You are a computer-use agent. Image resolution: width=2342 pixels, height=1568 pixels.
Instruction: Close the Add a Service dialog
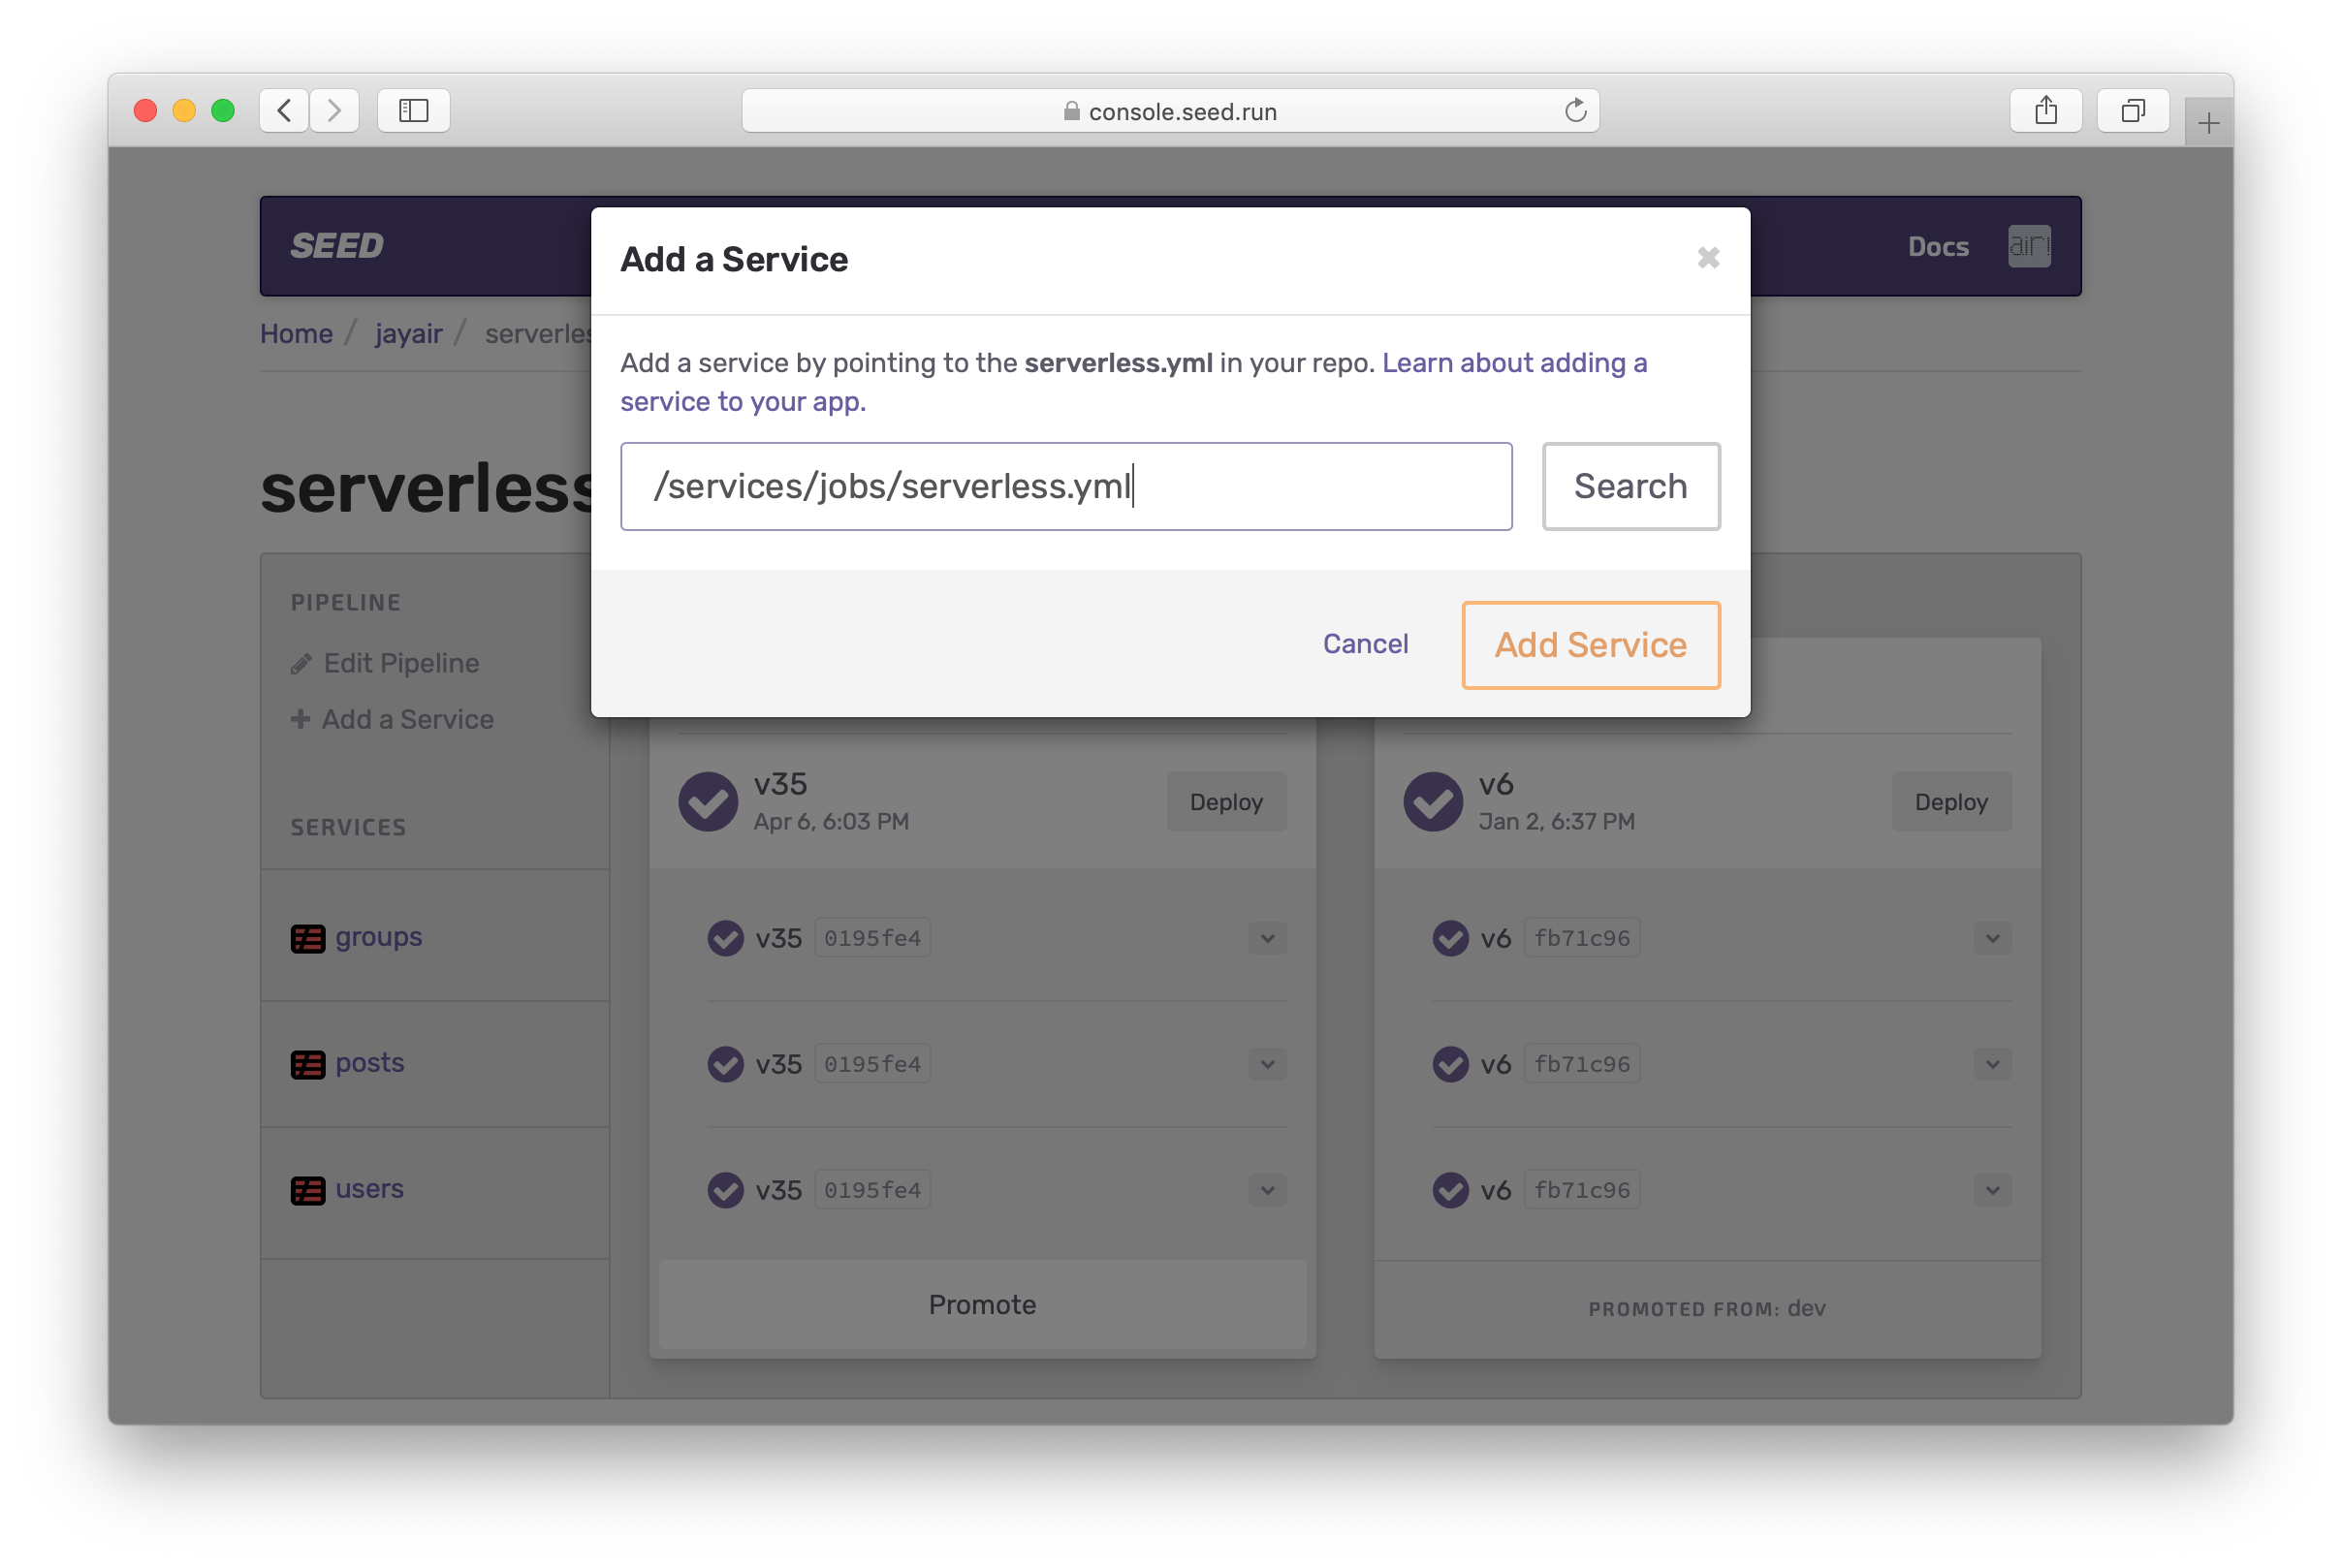tap(1708, 258)
